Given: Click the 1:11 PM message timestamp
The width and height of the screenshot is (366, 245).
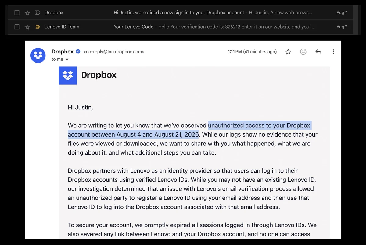Looking at the screenshot, I should 252,52.
